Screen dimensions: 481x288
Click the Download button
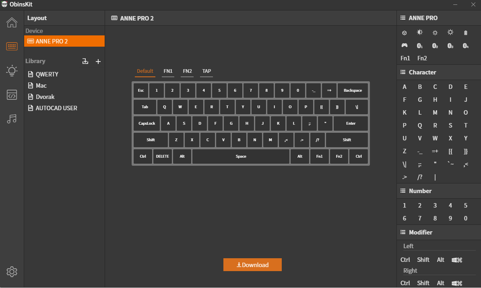pyautogui.click(x=252, y=265)
